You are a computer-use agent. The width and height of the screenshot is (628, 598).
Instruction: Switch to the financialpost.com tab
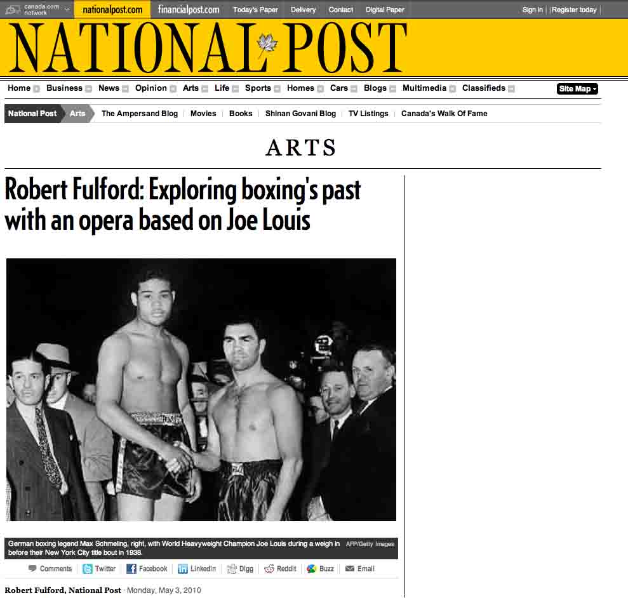point(189,10)
